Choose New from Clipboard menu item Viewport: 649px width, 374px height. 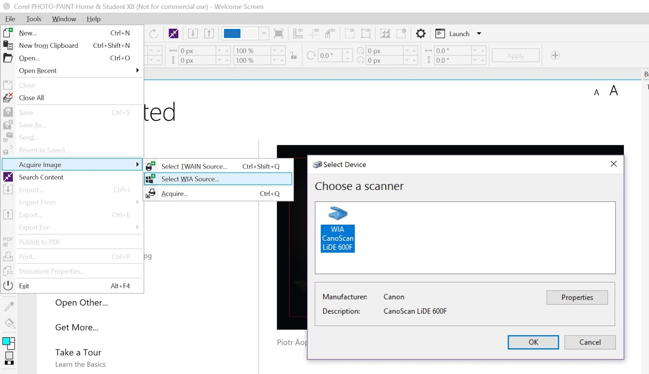[72, 45]
